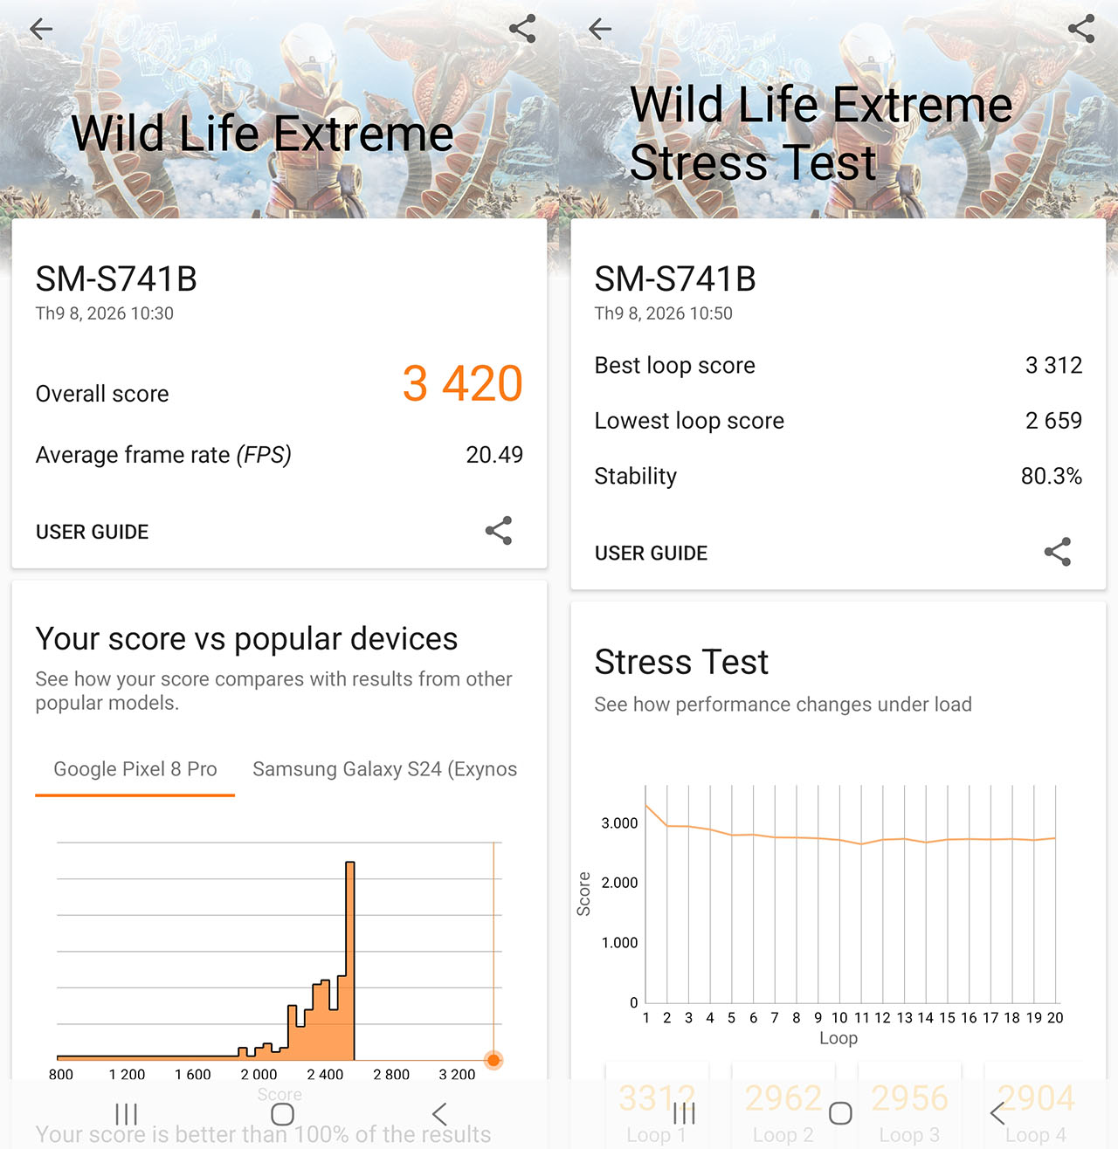
Task: Tap the timestamp Th9 8, 2026 10:30
Action: (x=105, y=313)
